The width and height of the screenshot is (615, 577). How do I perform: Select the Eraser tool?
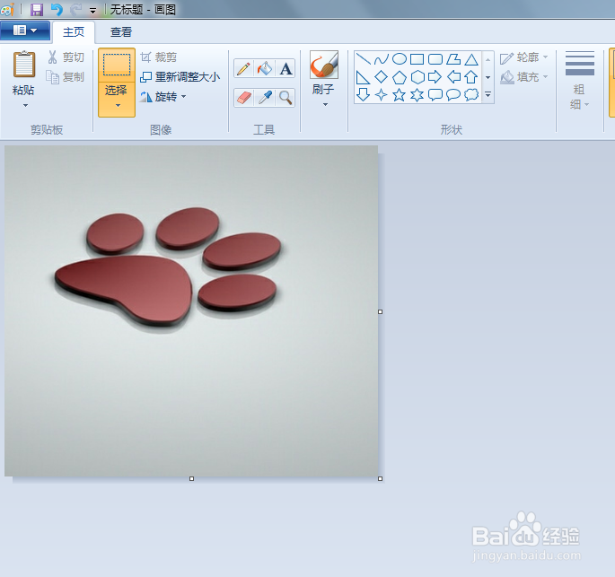click(x=243, y=98)
